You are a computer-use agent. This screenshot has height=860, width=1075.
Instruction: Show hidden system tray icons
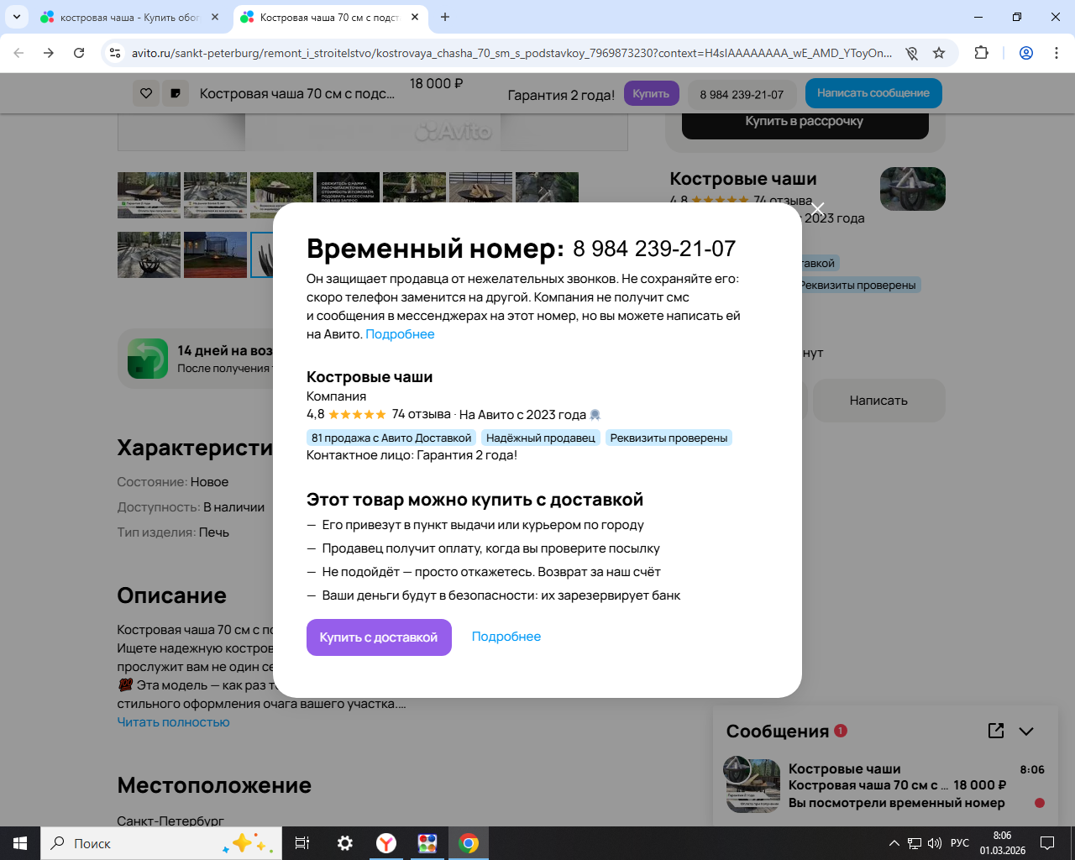(894, 843)
